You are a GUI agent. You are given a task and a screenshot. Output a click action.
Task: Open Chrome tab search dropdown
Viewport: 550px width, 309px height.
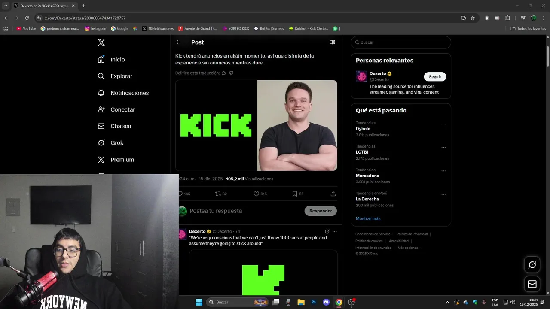pos(6,6)
